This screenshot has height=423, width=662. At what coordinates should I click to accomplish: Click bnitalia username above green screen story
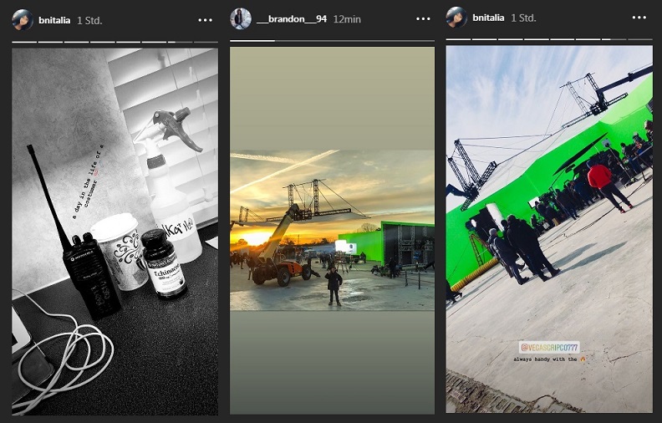488,18
